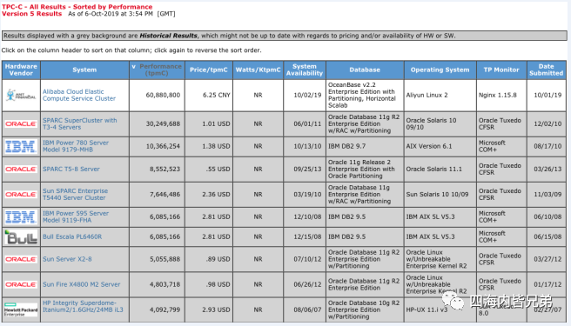Sort by the Database column header
The height and width of the screenshot is (326, 571).
click(x=365, y=70)
